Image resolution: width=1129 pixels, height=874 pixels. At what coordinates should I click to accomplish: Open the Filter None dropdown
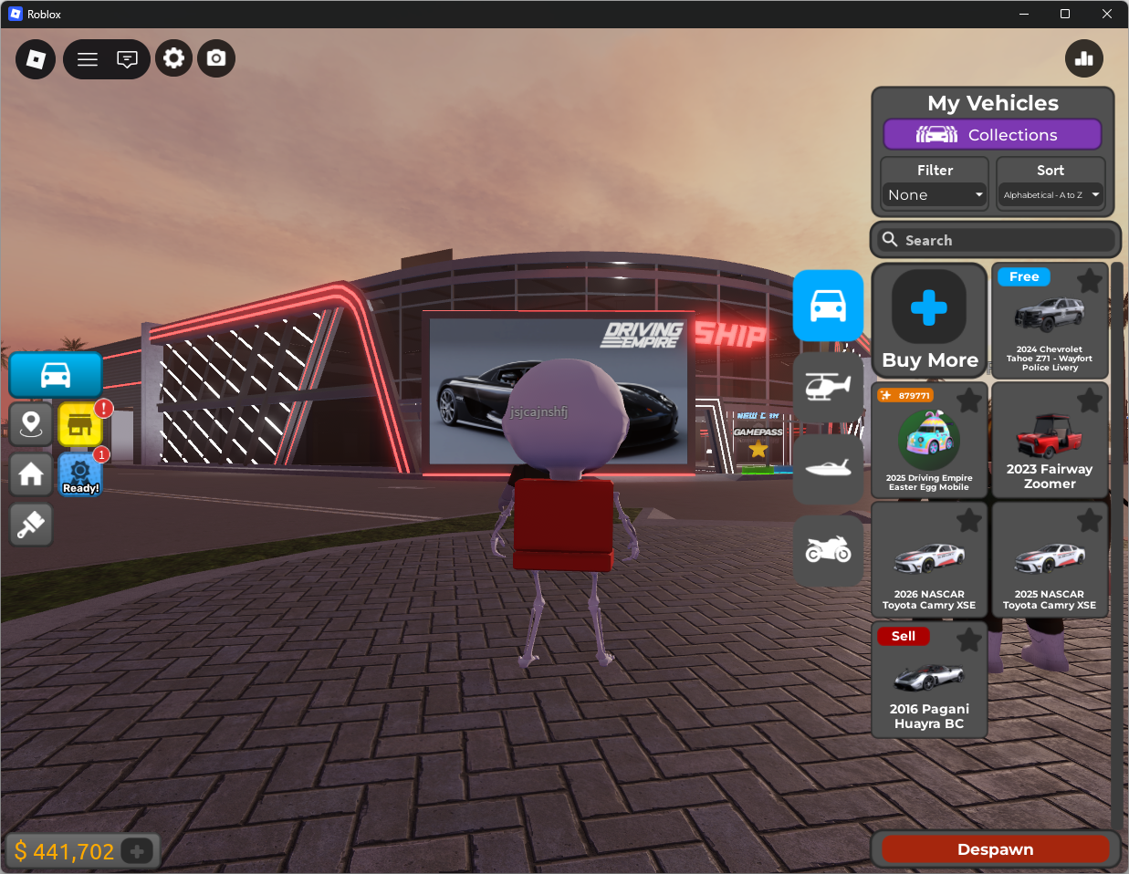tap(935, 195)
